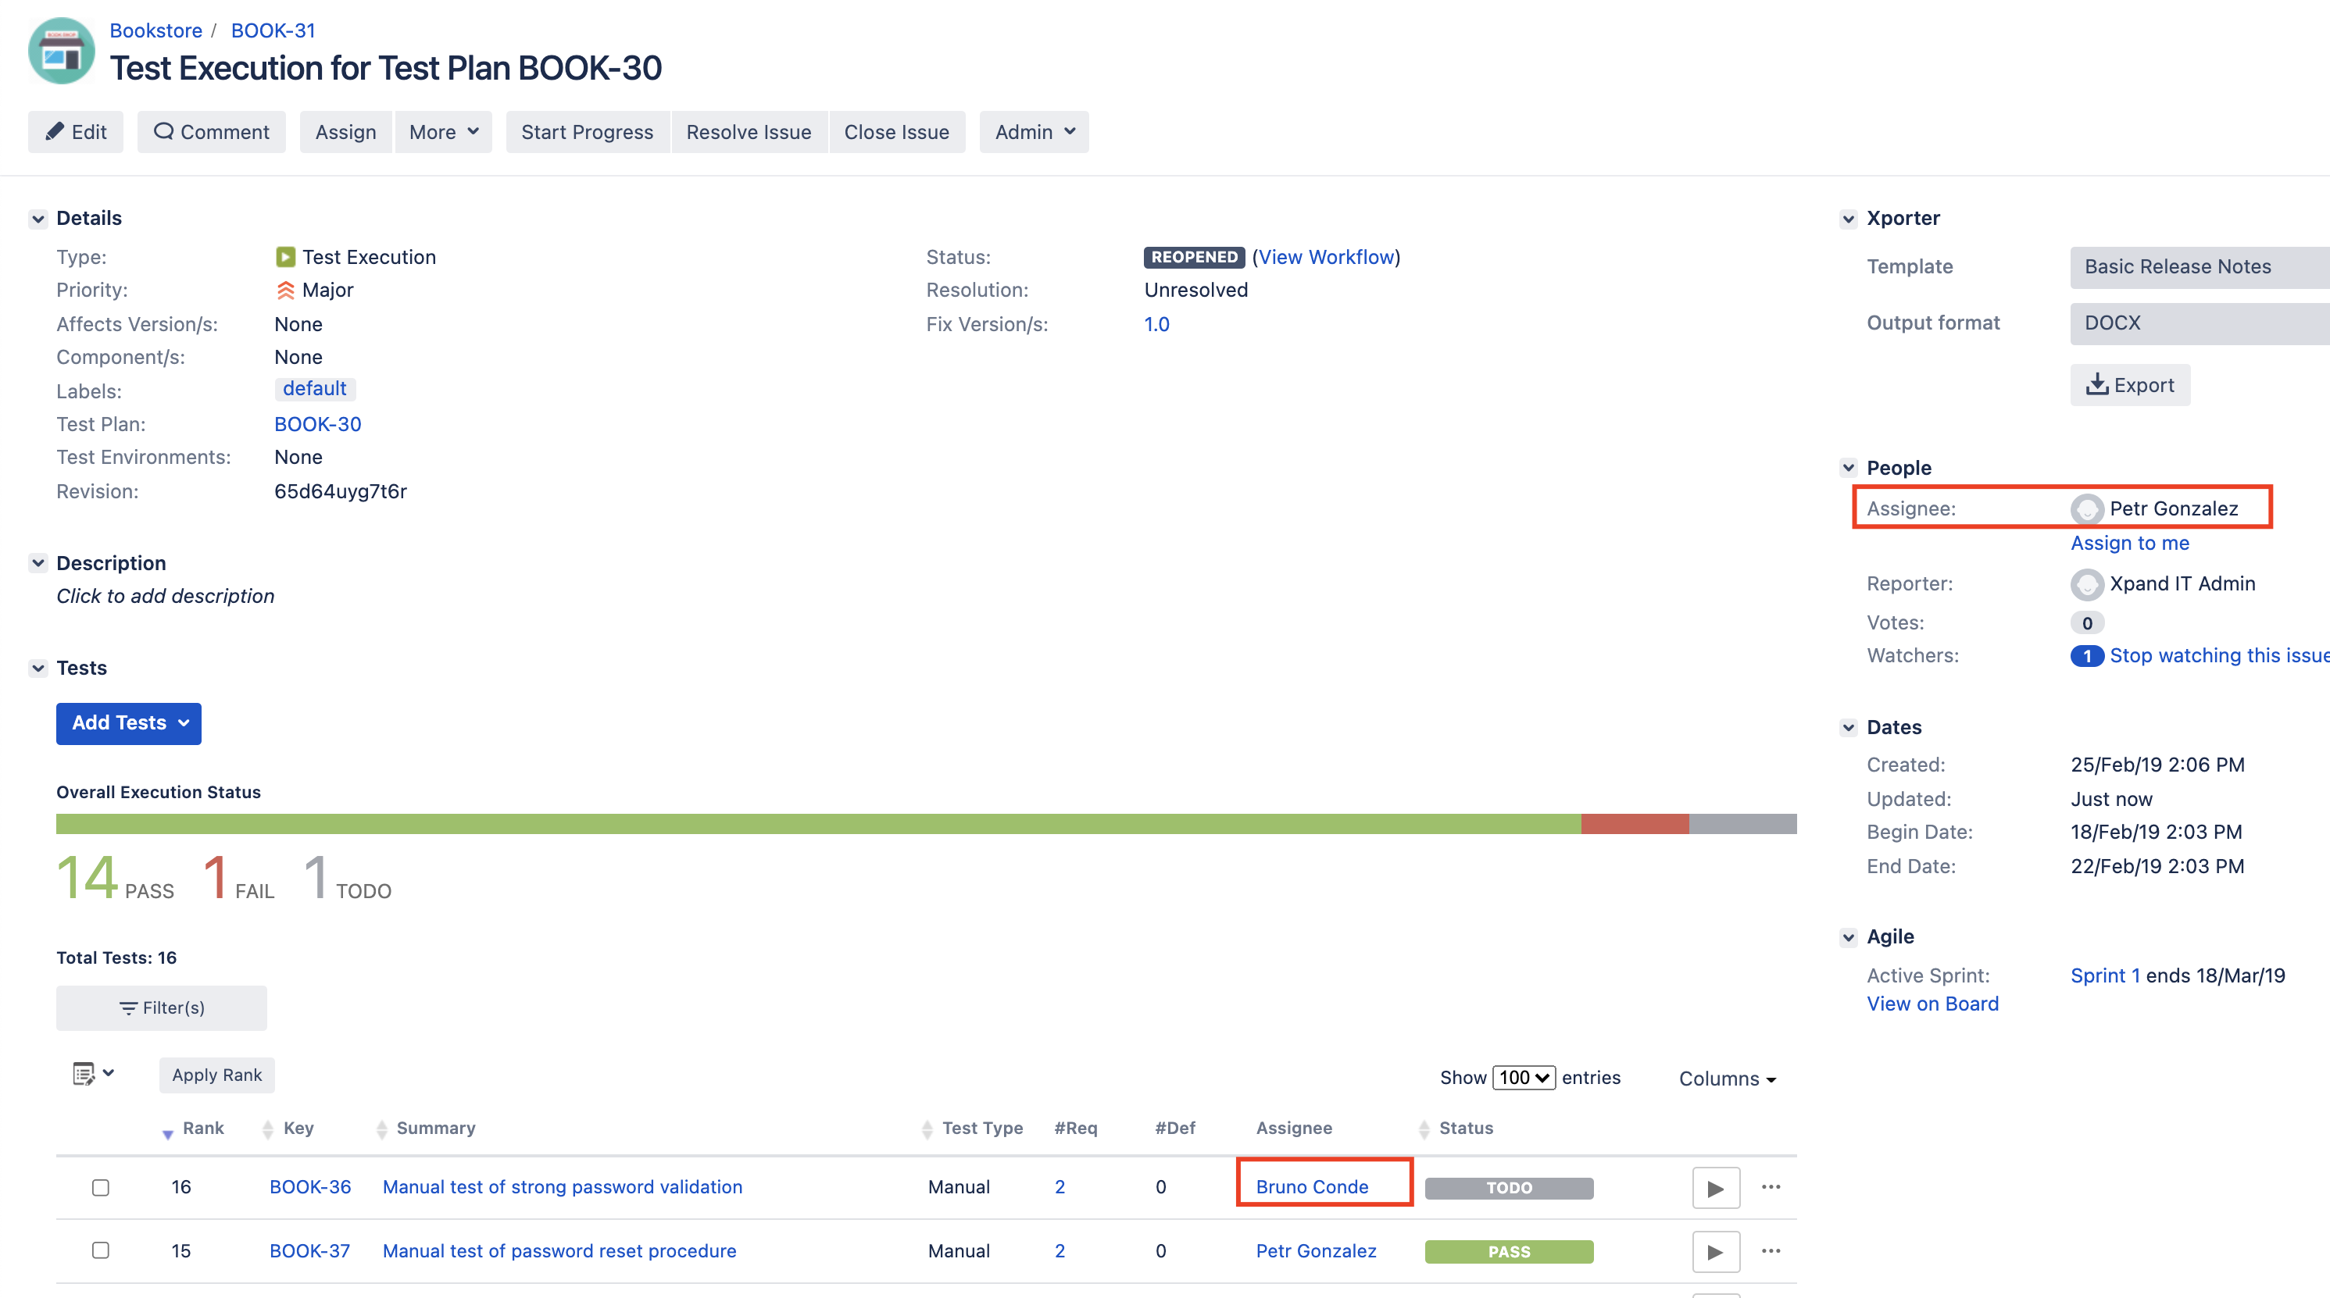
Task: Click the Test Execution type icon
Action: coord(285,257)
